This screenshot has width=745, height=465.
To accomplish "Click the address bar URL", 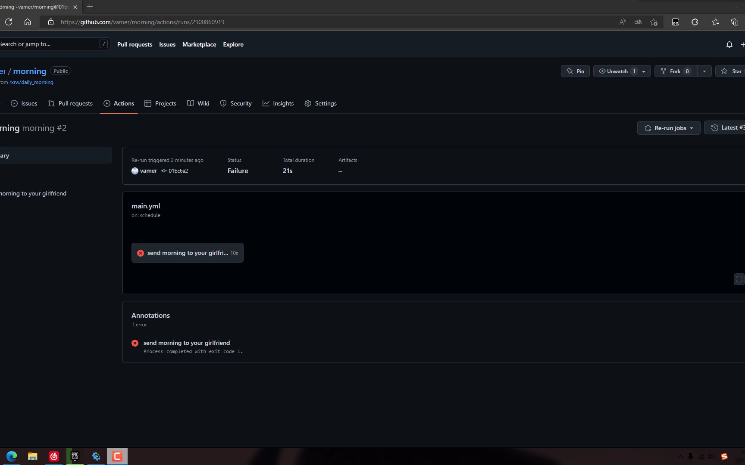I will click(x=142, y=22).
